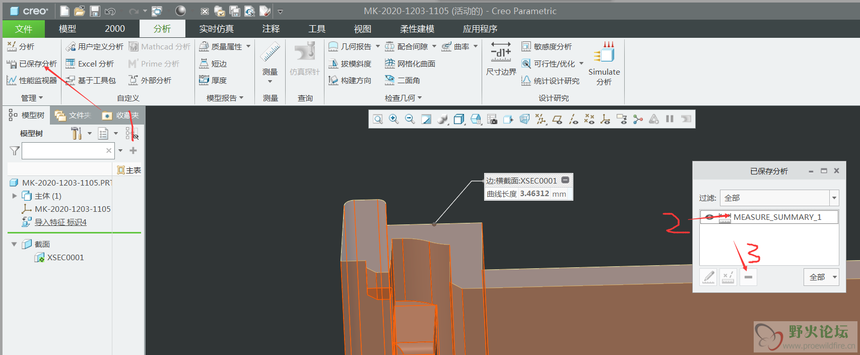
Task: Launch Simulate 分析
Action: click(604, 63)
